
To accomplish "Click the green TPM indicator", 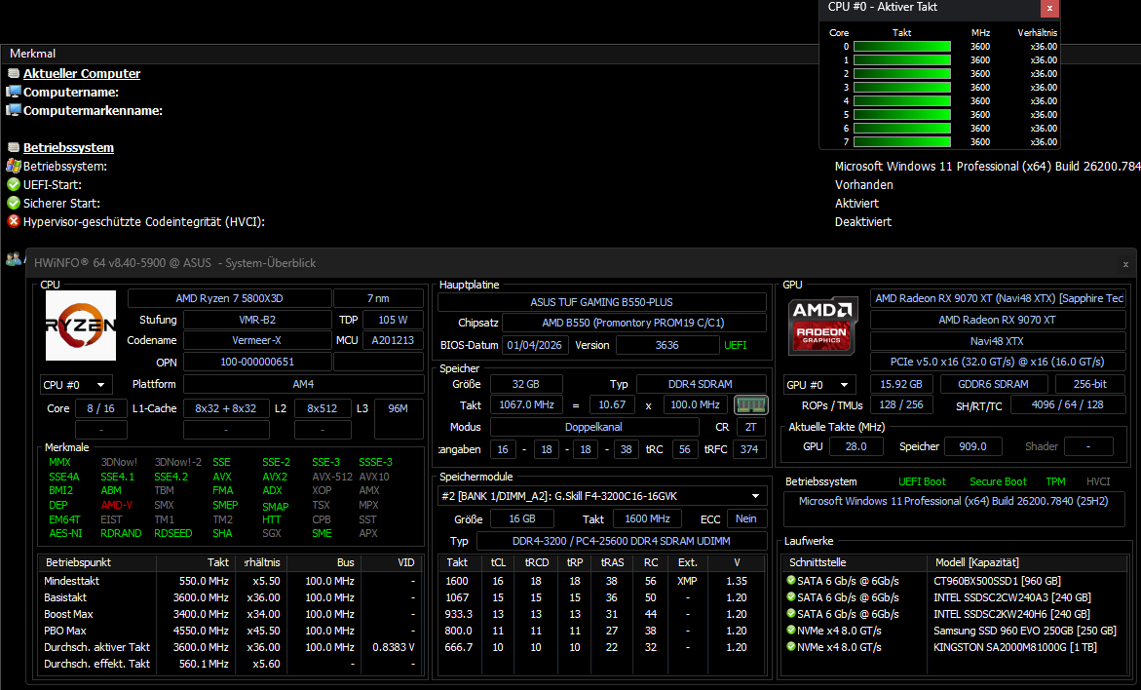I will pyautogui.click(x=1055, y=481).
